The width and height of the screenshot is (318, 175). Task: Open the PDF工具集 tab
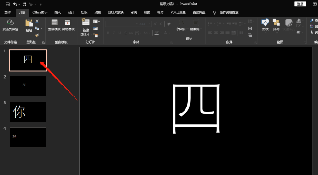178,12
